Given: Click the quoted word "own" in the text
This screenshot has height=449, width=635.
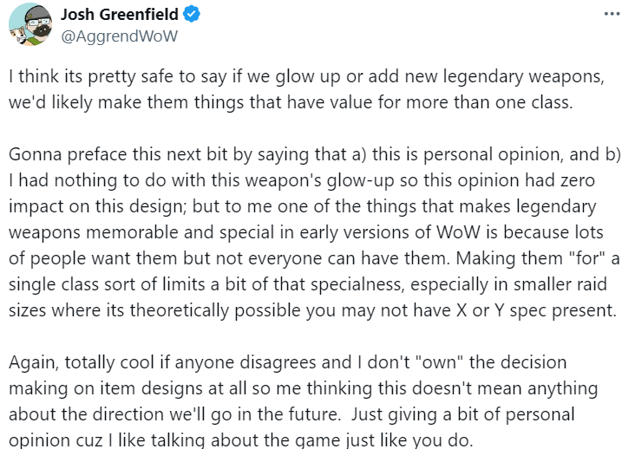Looking at the screenshot, I should pos(440,362).
